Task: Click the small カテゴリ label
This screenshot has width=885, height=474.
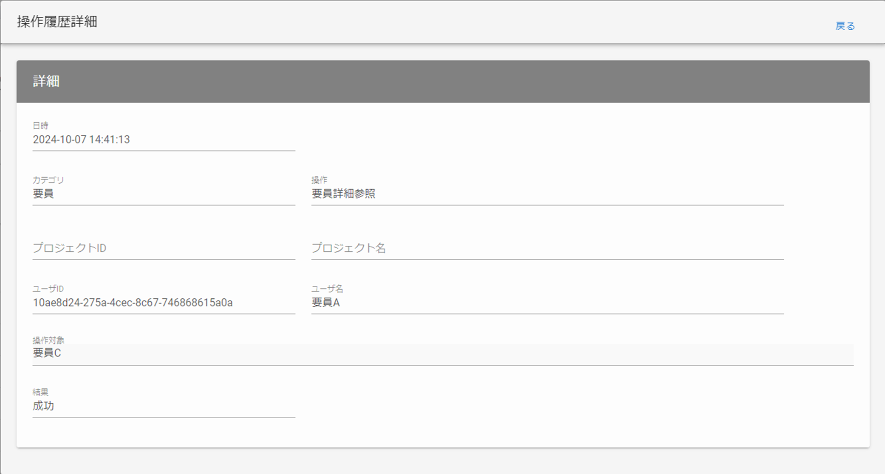Action: click(x=48, y=180)
